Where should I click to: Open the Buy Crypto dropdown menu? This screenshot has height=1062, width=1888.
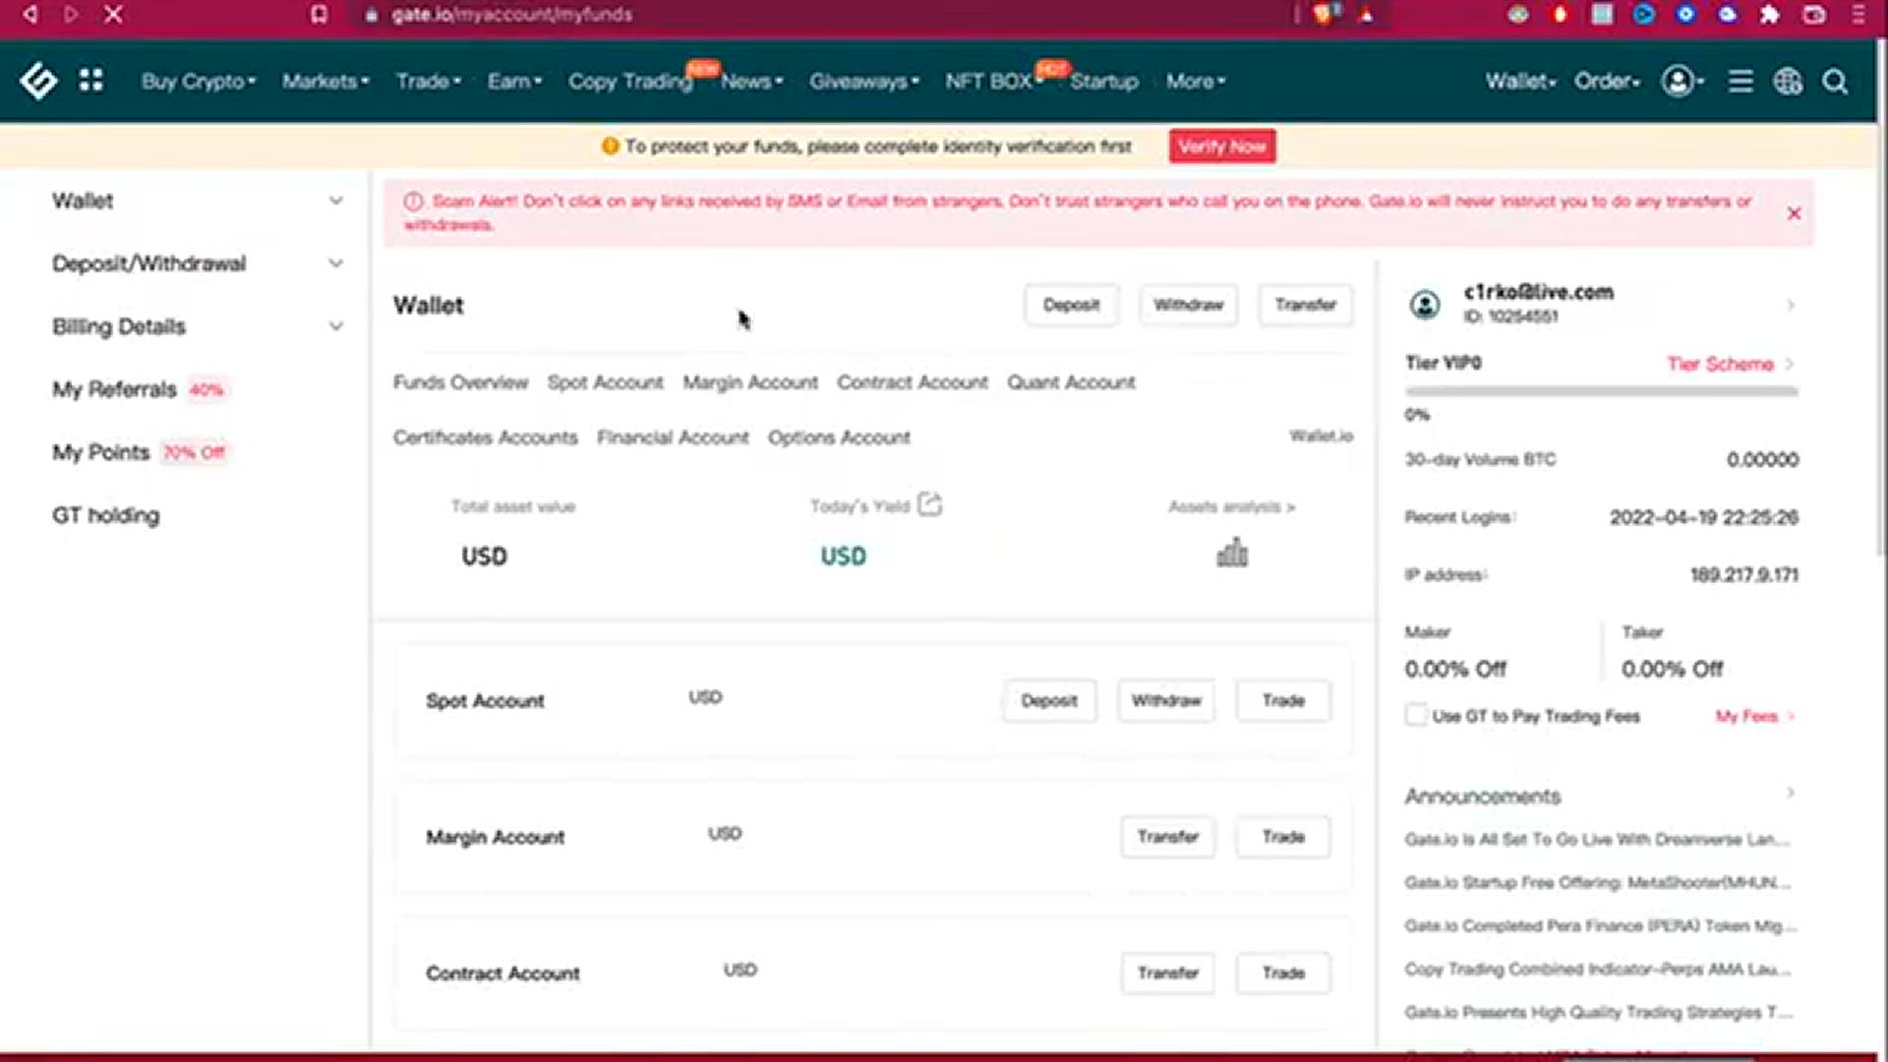point(199,82)
